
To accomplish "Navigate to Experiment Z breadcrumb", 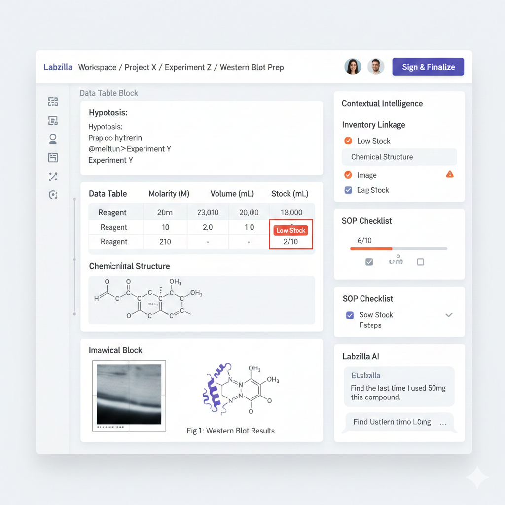I will (184, 67).
